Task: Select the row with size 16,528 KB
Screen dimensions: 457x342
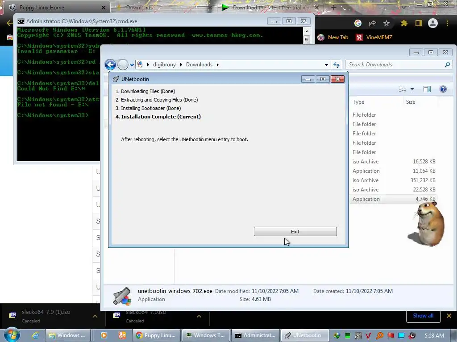Action: click(394, 162)
